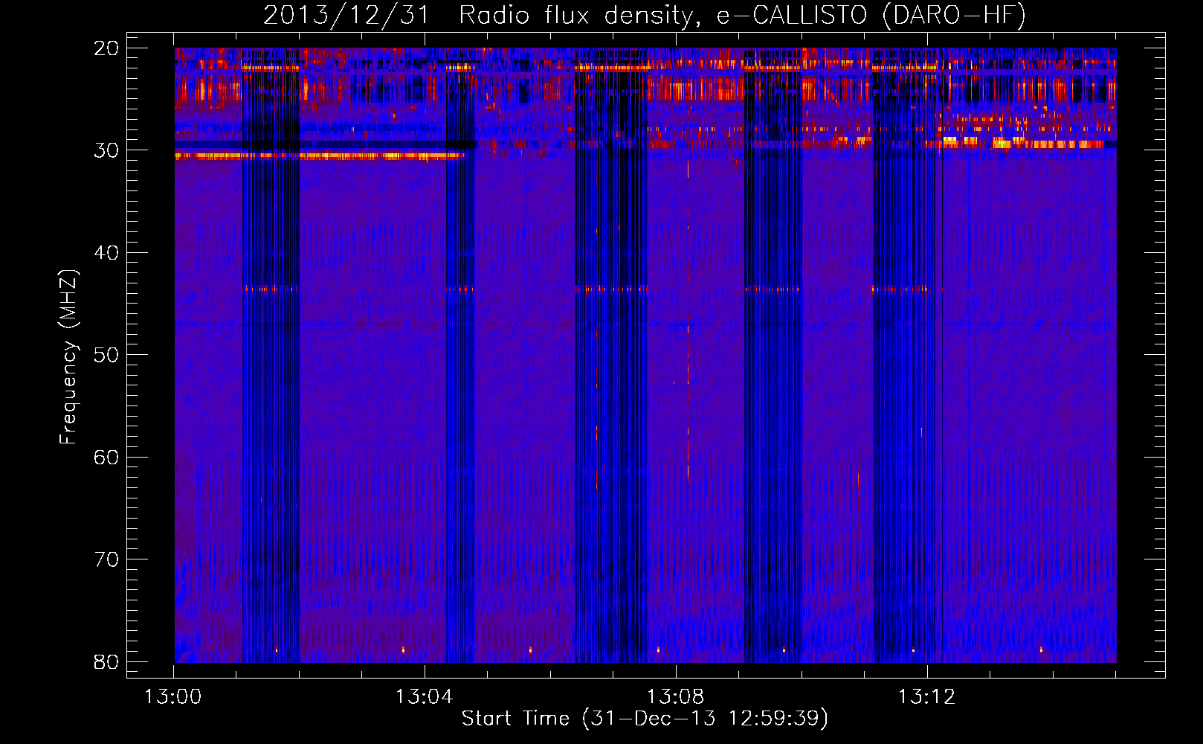The width and height of the screenshot is (1203, 744).
Task: Click the '30' frequency tick label
Action: [107, 150]
